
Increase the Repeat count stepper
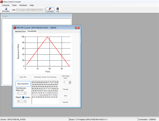(25, 101)
